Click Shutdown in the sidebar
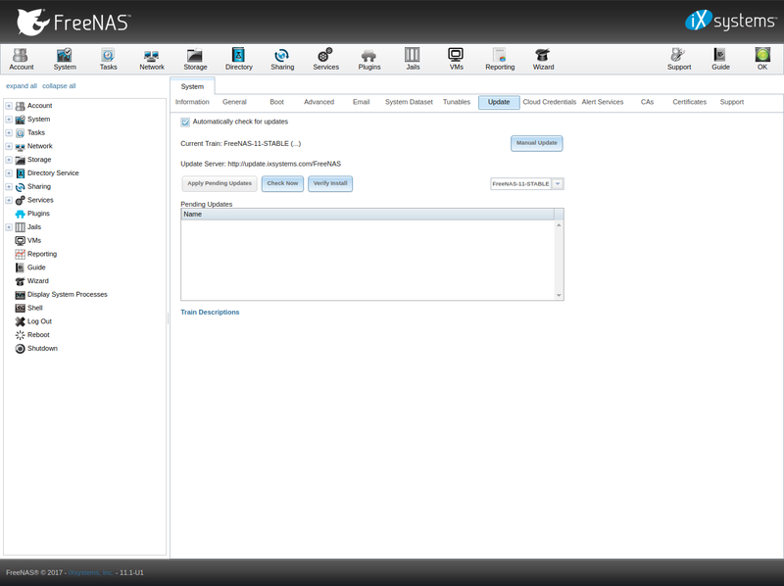This screenshot has width=784, height=586. point(42,349)
